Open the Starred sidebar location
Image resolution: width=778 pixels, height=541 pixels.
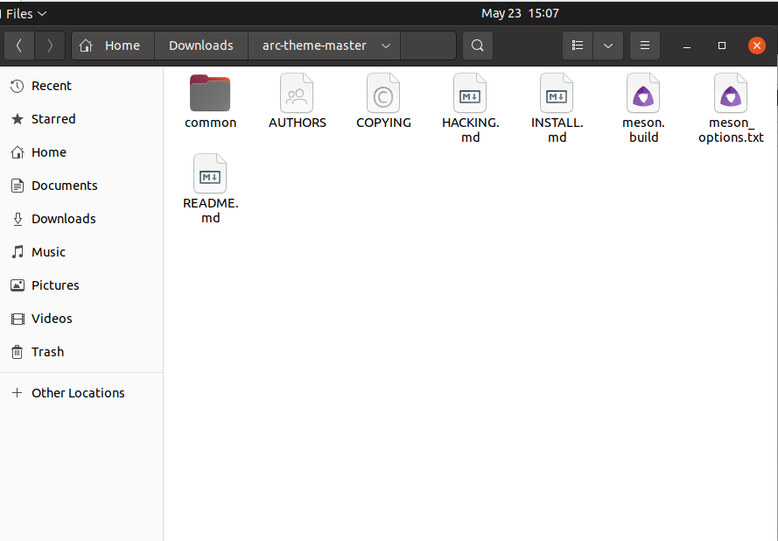click(x=82, y=119)
